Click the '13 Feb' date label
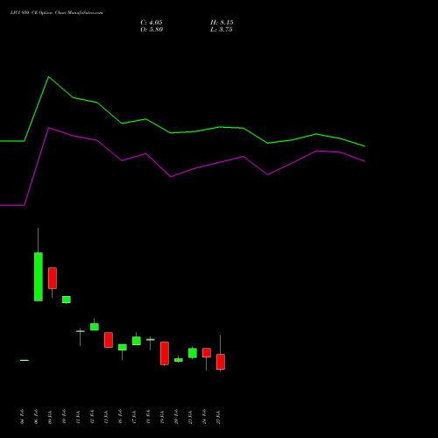Image resolution: width=438 pixels, height=438 pixels. pos(107,416)
